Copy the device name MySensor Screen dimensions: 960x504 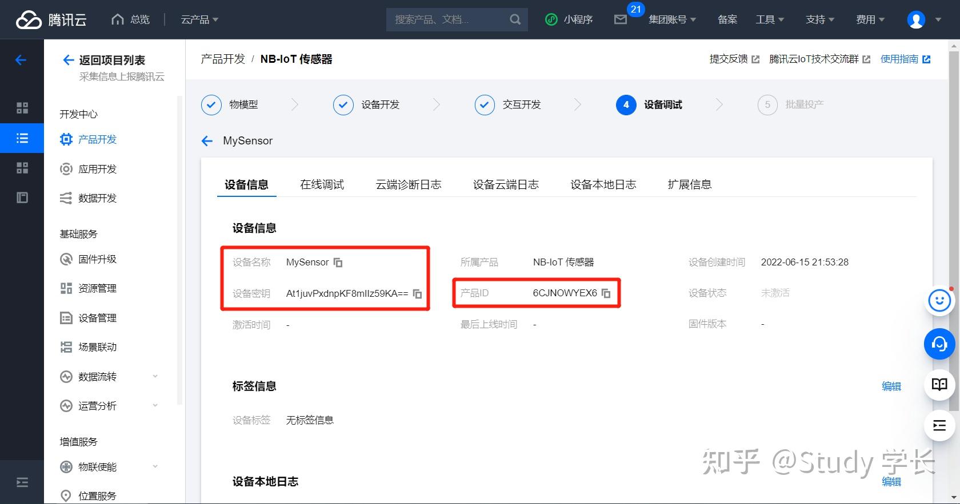point(338,263)
